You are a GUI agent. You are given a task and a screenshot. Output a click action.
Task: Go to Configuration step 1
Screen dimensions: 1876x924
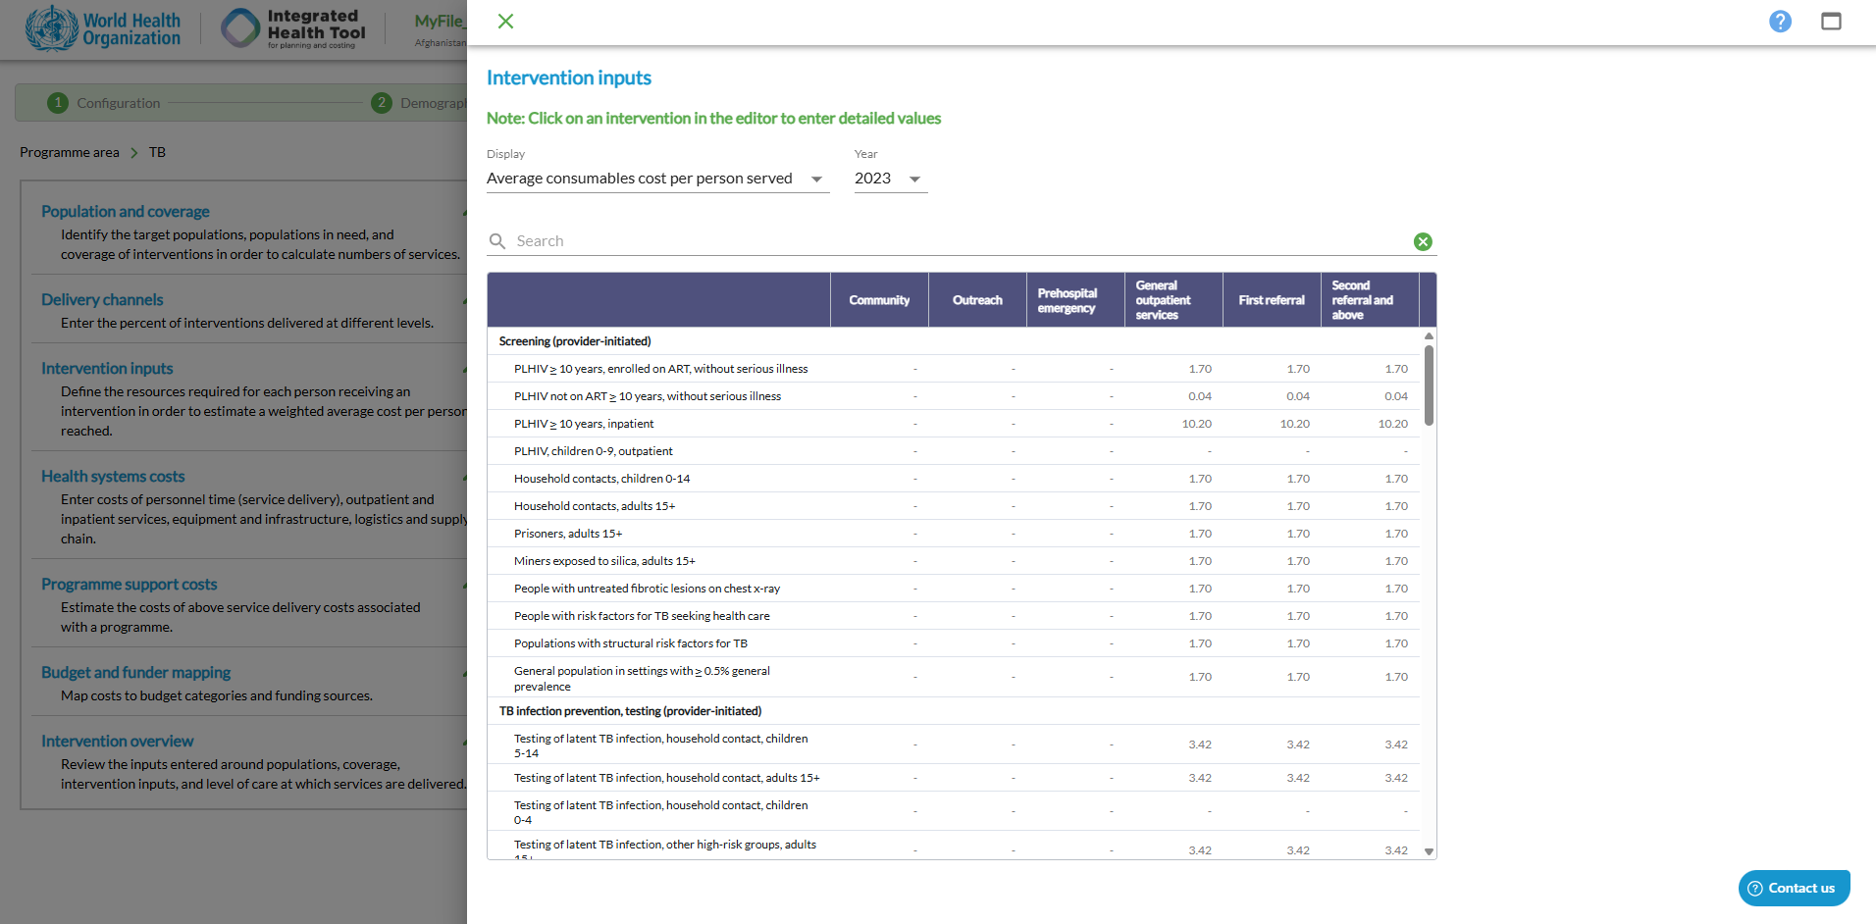[x=104, y=103]
